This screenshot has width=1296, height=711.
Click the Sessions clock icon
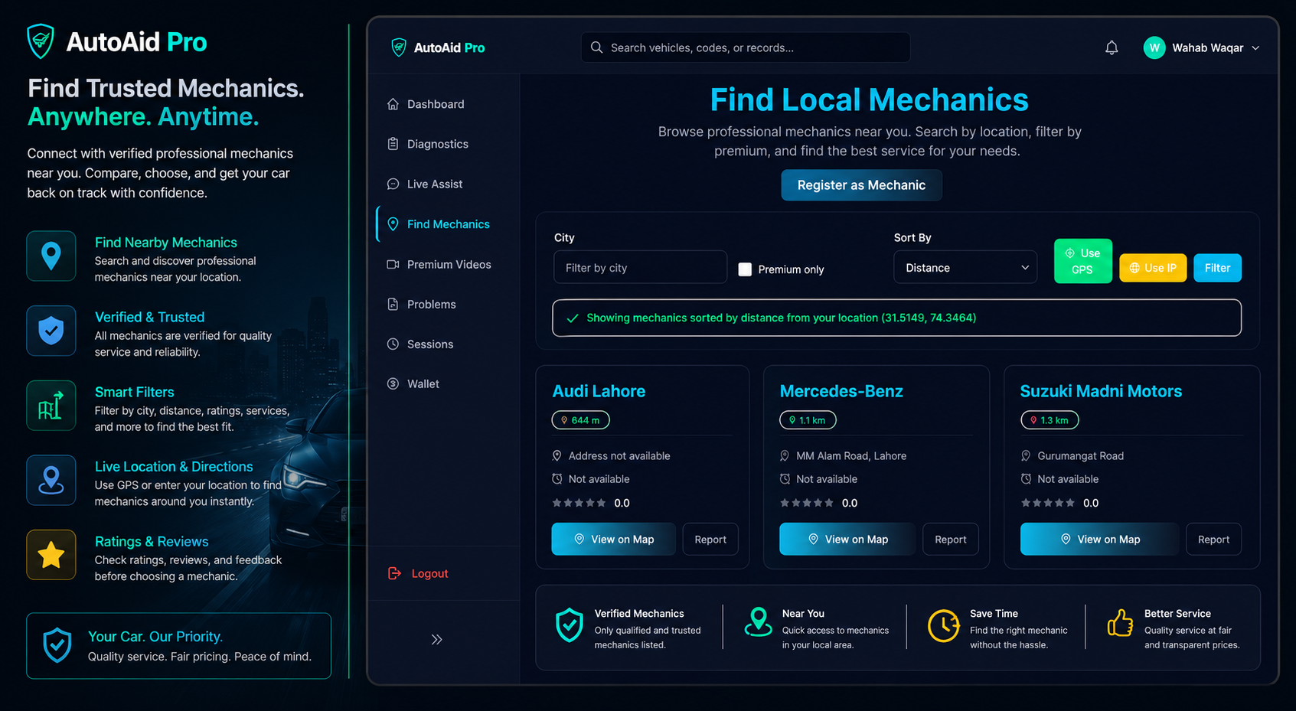(393, 344)
